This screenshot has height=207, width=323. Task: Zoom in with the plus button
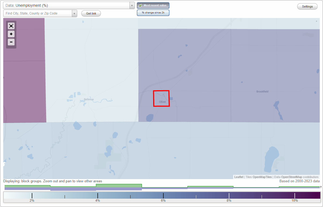coord(11,34)
